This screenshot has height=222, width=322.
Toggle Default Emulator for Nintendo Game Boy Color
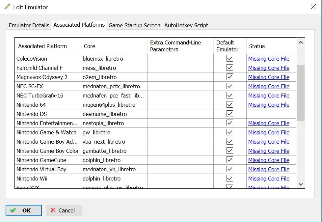pyautogui.click(x=230, y=151)
